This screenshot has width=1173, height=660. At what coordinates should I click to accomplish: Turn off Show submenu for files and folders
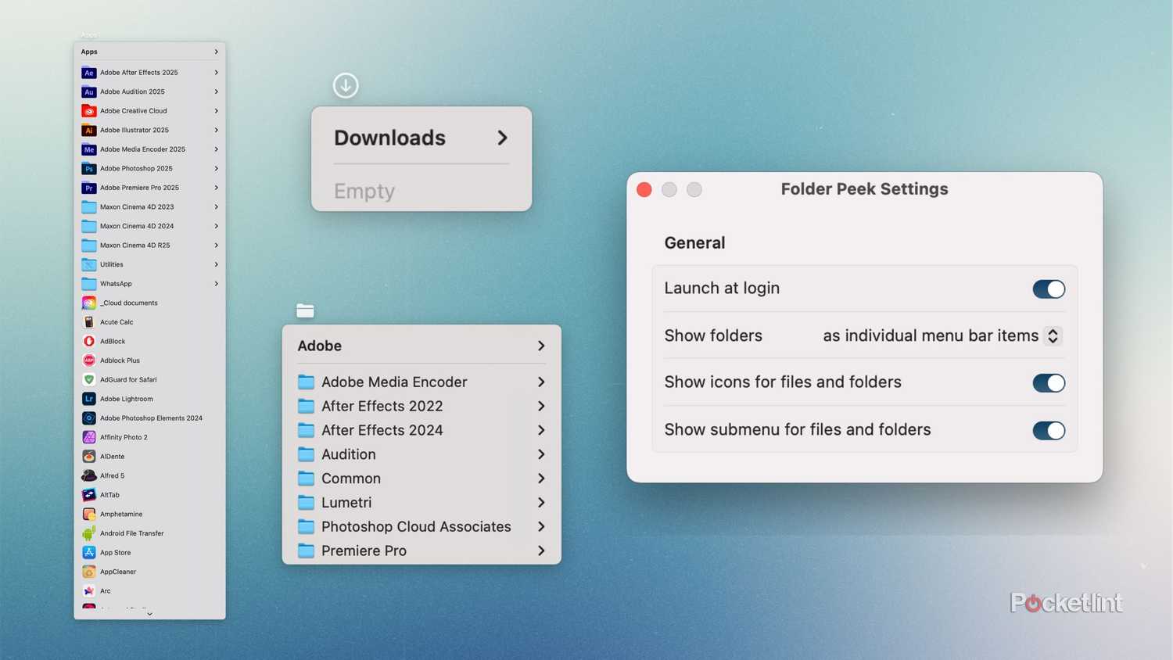(1048, 431)
